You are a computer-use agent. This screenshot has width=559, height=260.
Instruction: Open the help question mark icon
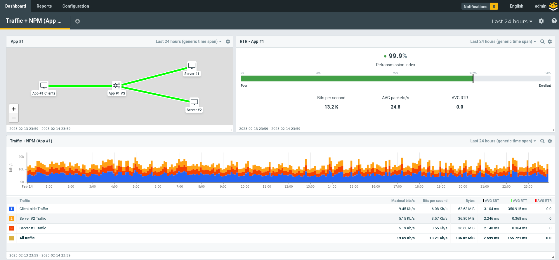click(554, 21)
